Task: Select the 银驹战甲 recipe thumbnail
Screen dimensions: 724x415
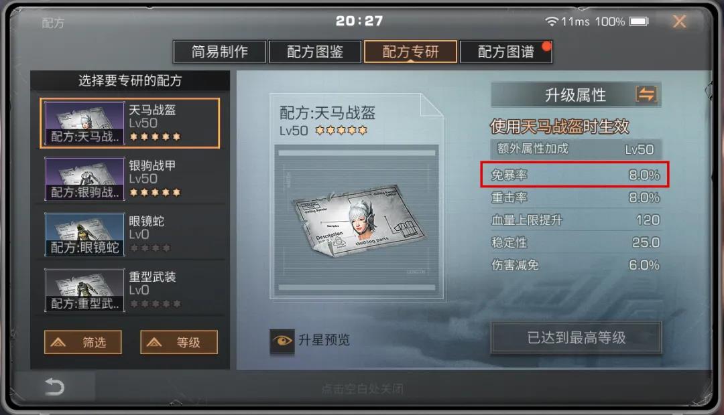Action: pos(84,179)
